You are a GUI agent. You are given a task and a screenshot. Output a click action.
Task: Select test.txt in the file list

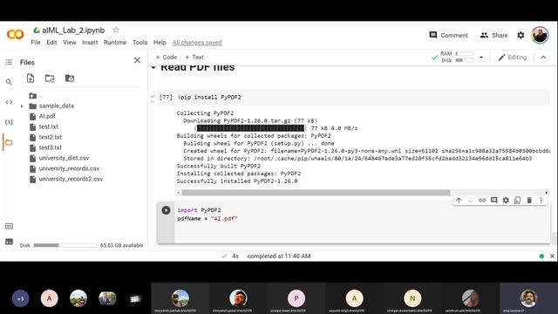(x=49, y=126)
